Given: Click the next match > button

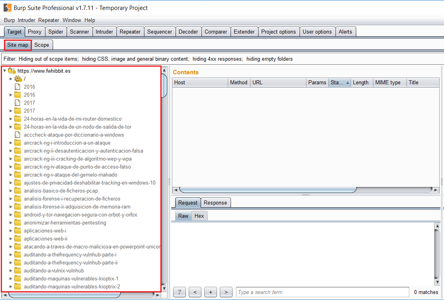Looking at the screenshot, I should (226, 292).
